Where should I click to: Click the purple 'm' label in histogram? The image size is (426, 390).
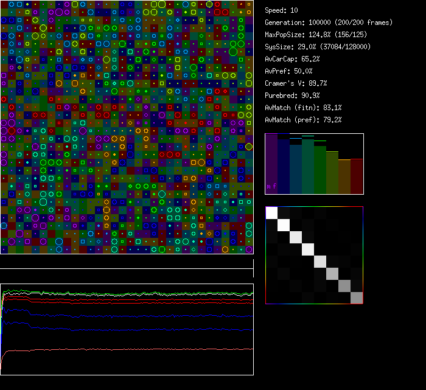coord(268,186)
